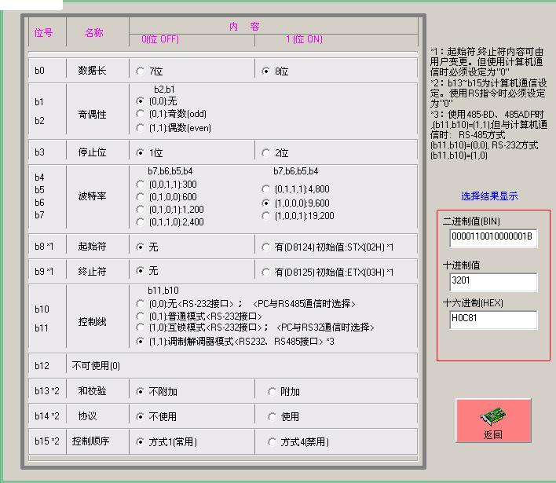The height and width of the screenshot is (483, 556).
Task: Click the hexadecimal (HEX) value field
Action: pos(493,320)
